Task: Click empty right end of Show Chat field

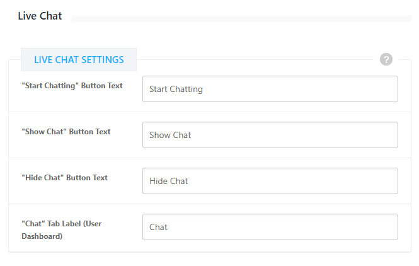Action: tap(372, 135)
